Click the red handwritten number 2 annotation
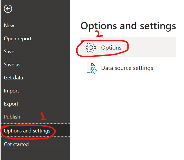Screen dimensions: 184x160 point(99,34)
